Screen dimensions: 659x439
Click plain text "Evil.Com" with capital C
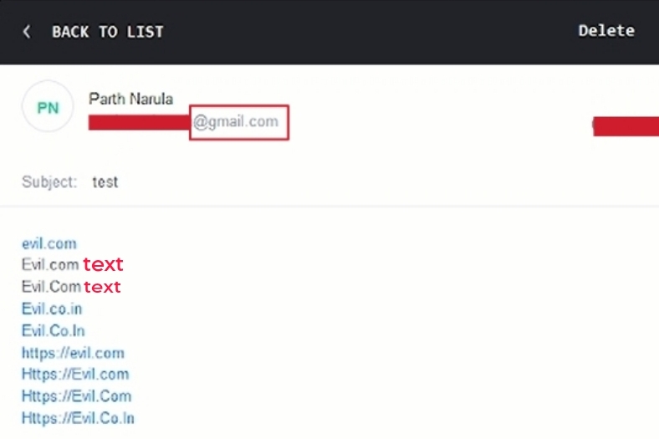pos(51,287)
